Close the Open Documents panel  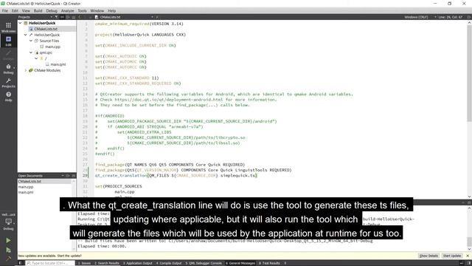tap(74, 176)
